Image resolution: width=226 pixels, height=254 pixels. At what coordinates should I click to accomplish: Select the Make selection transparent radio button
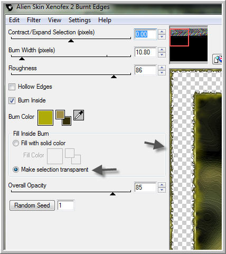pos(16,170)
